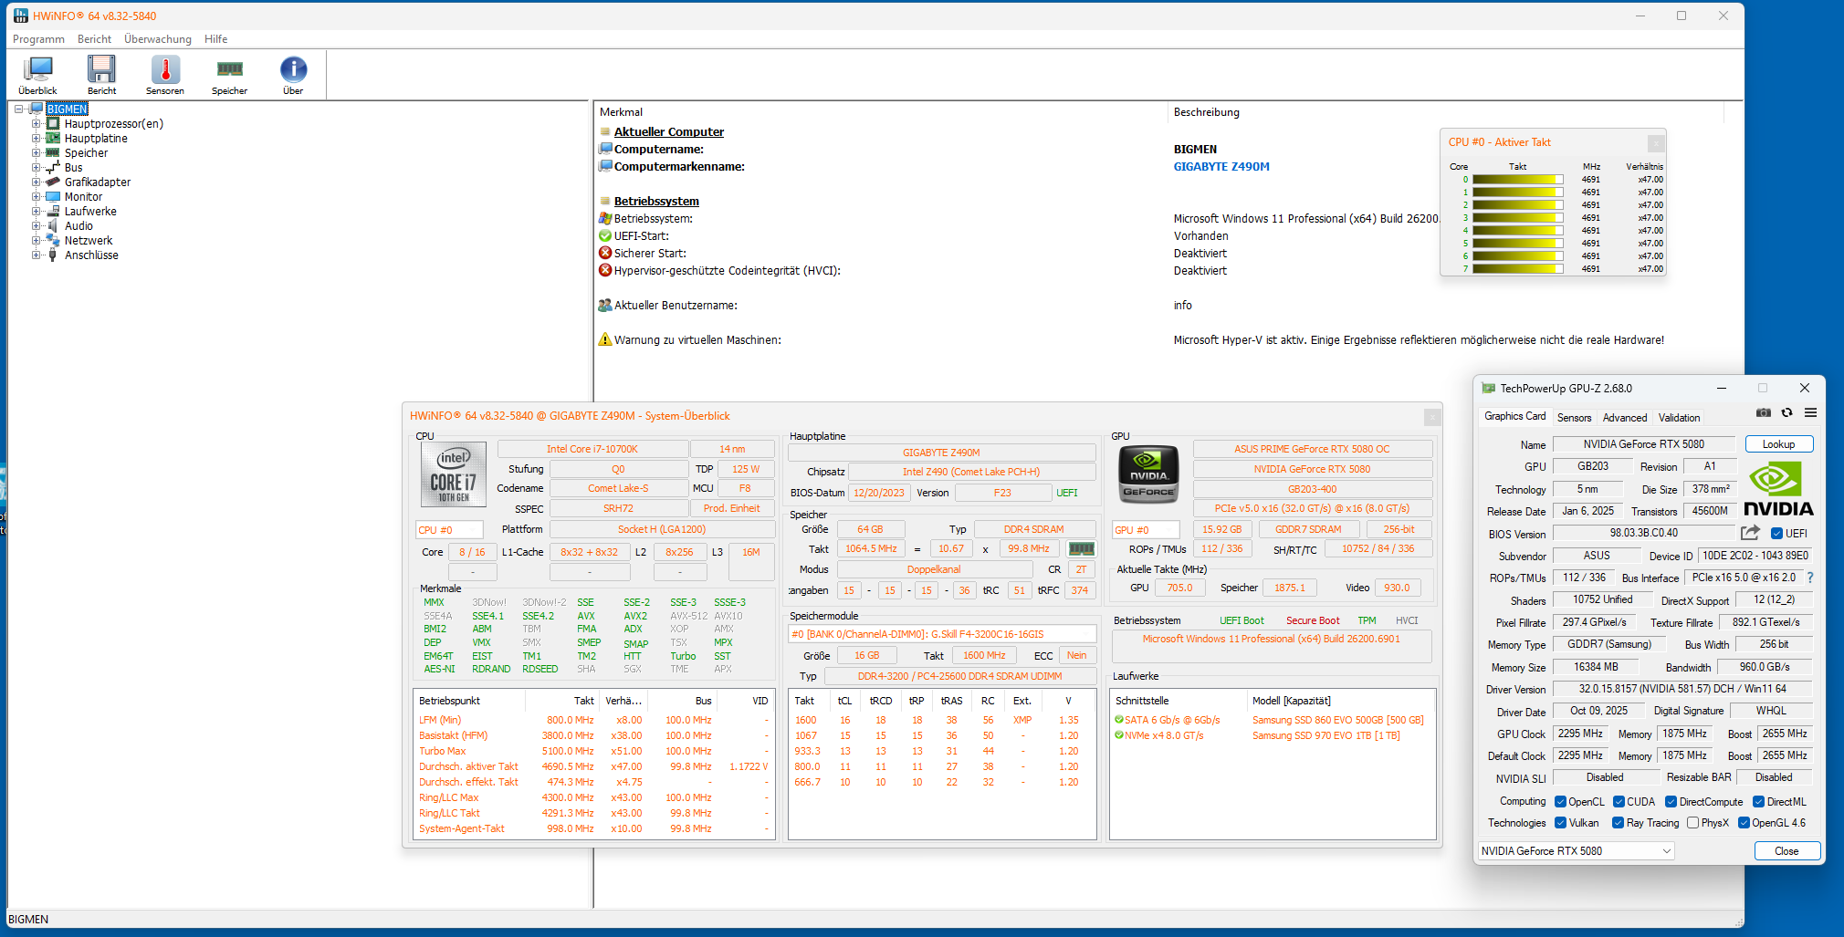Open the CPU #0 selector dropdown
This screenshot has height=937, width=1844.
(450, 530)
